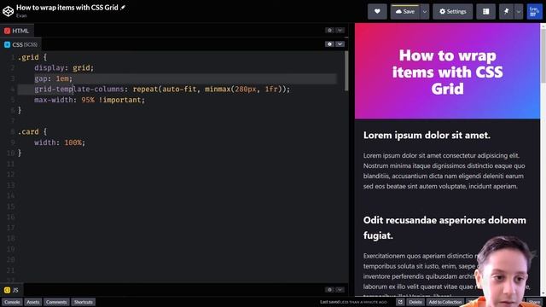The height and width of the screenshot is (307, 546).
Task: Expand the pinned items dropdown arrow
Action: [519, 11]
